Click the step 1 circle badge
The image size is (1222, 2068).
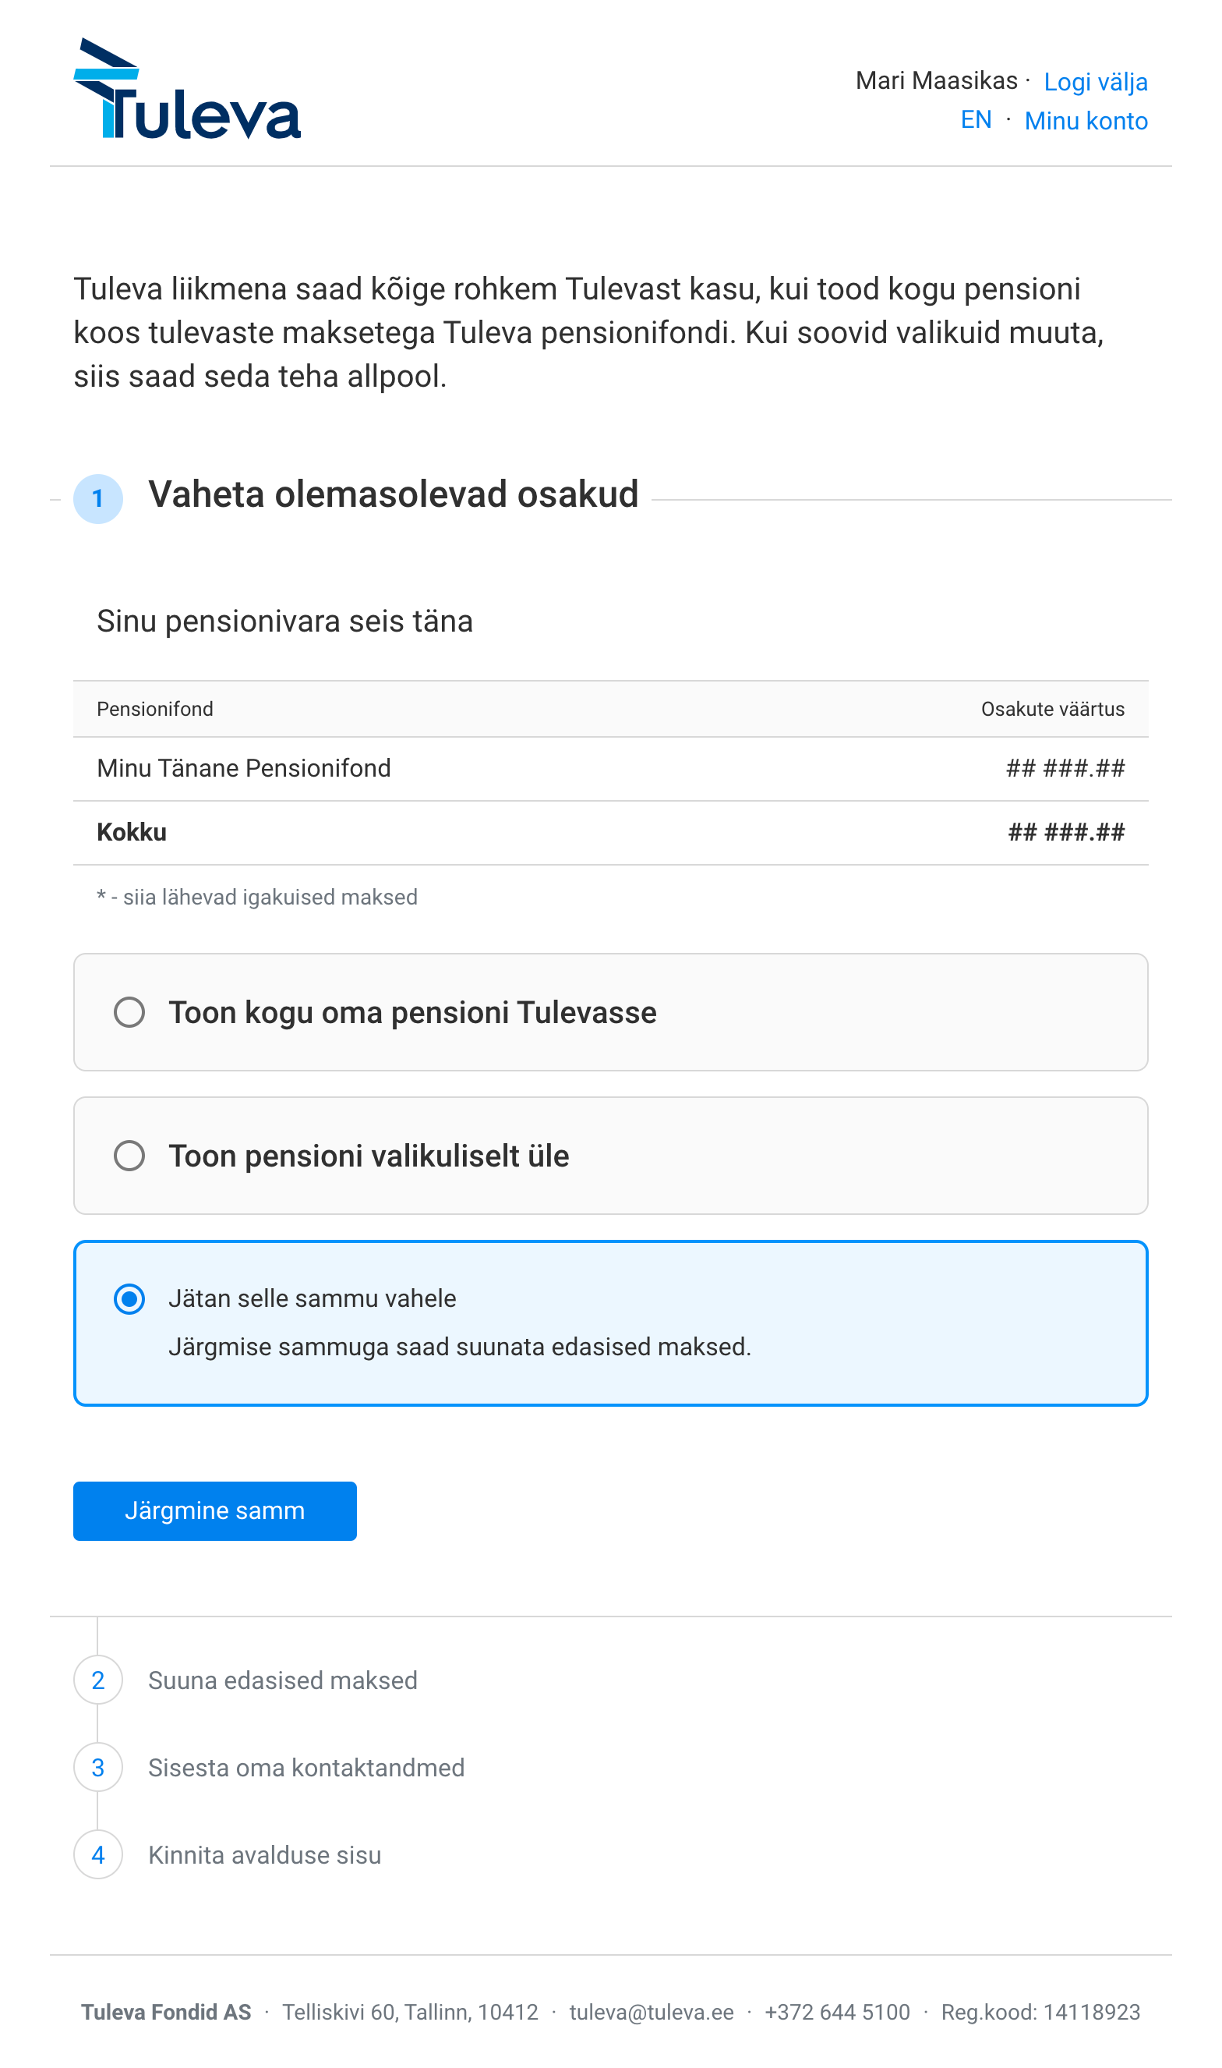point(98,498)
